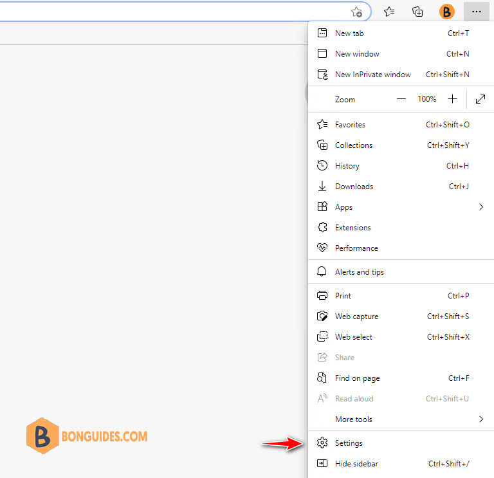Click the Zoom label in menu
Viewport: 494px width, 478px height.
pyautogui.click(x=345, y=100)
